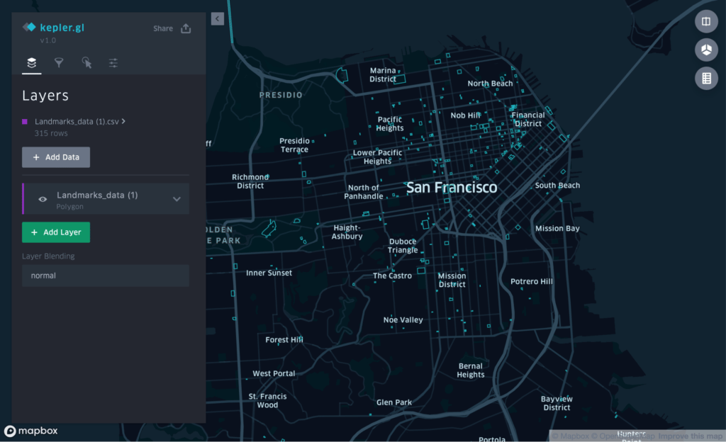Image resolution: width=726 pixels, height=442 pixels.
Task: Hide the Landmarks_data (1) layer with eye icon
Action: click(43, 199)
